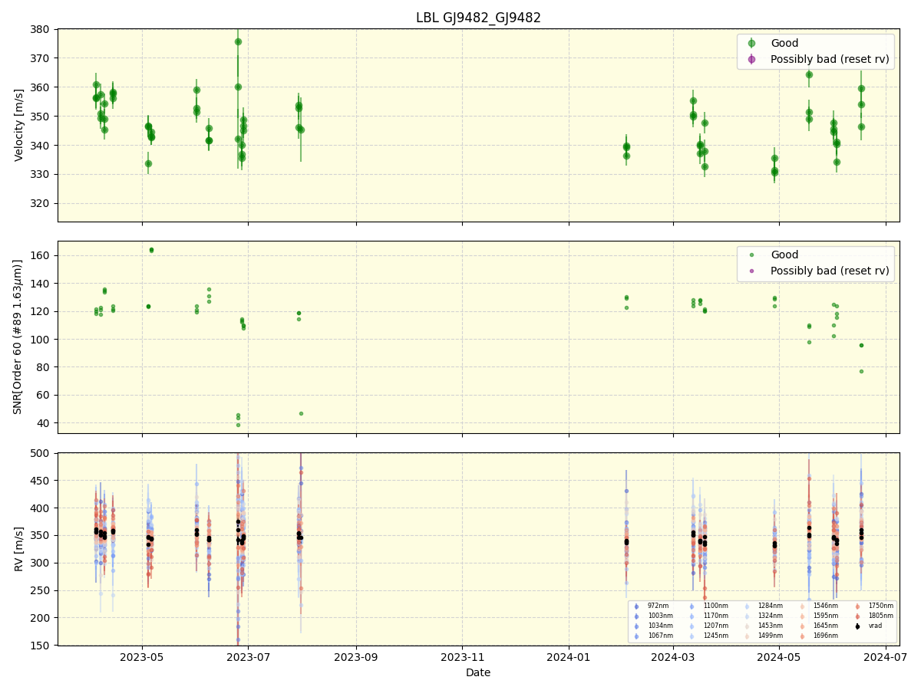Select the 1750nm legend entry
The image size is (921, 690).
tap(873, 606)
